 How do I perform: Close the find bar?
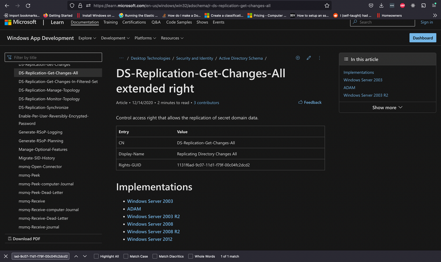(x=6, y=256)
